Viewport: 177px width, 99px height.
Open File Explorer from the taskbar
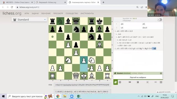pyautogui.click(x=65, y=96)
